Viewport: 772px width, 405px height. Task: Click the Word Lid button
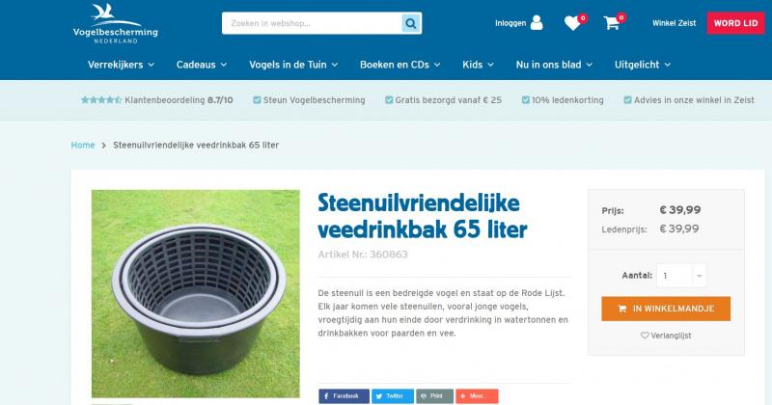click(x=735, y=23)
